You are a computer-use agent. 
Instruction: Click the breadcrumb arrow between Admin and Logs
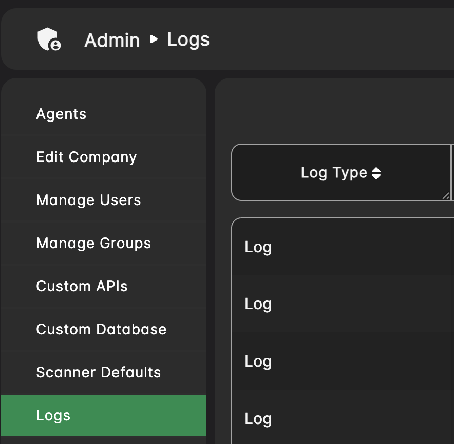point(154,39)
